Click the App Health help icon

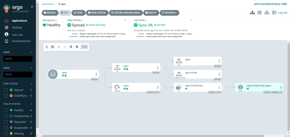[x=56, y=21]
